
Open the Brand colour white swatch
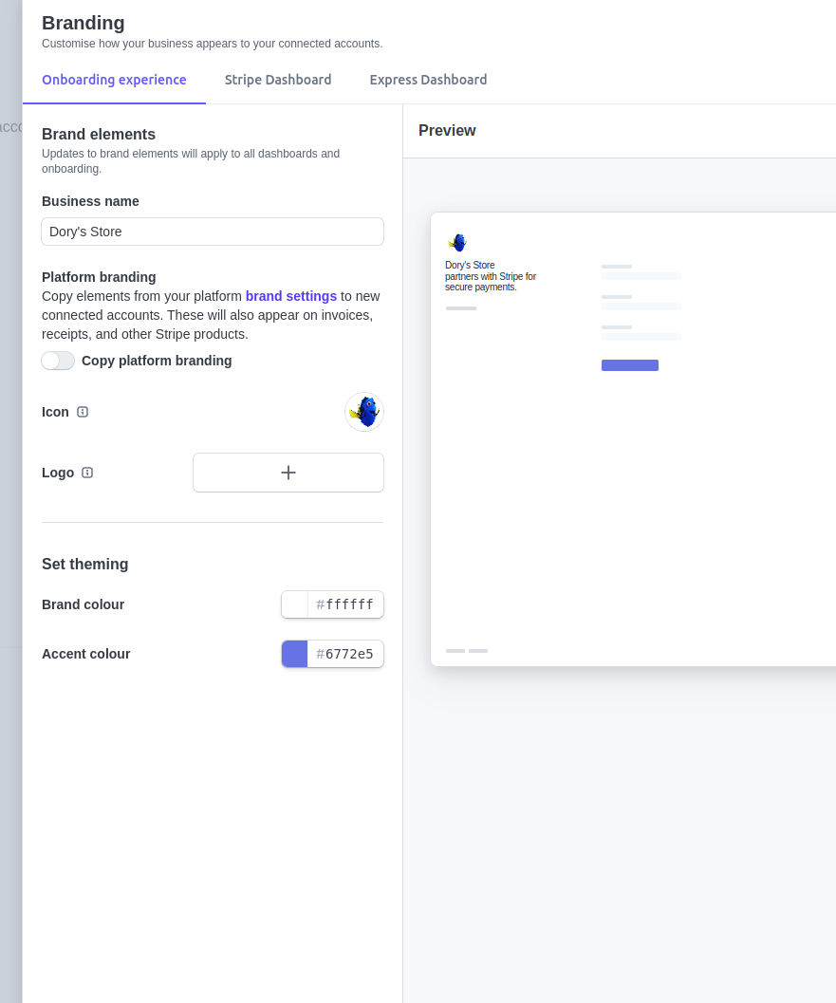(295, 604)
